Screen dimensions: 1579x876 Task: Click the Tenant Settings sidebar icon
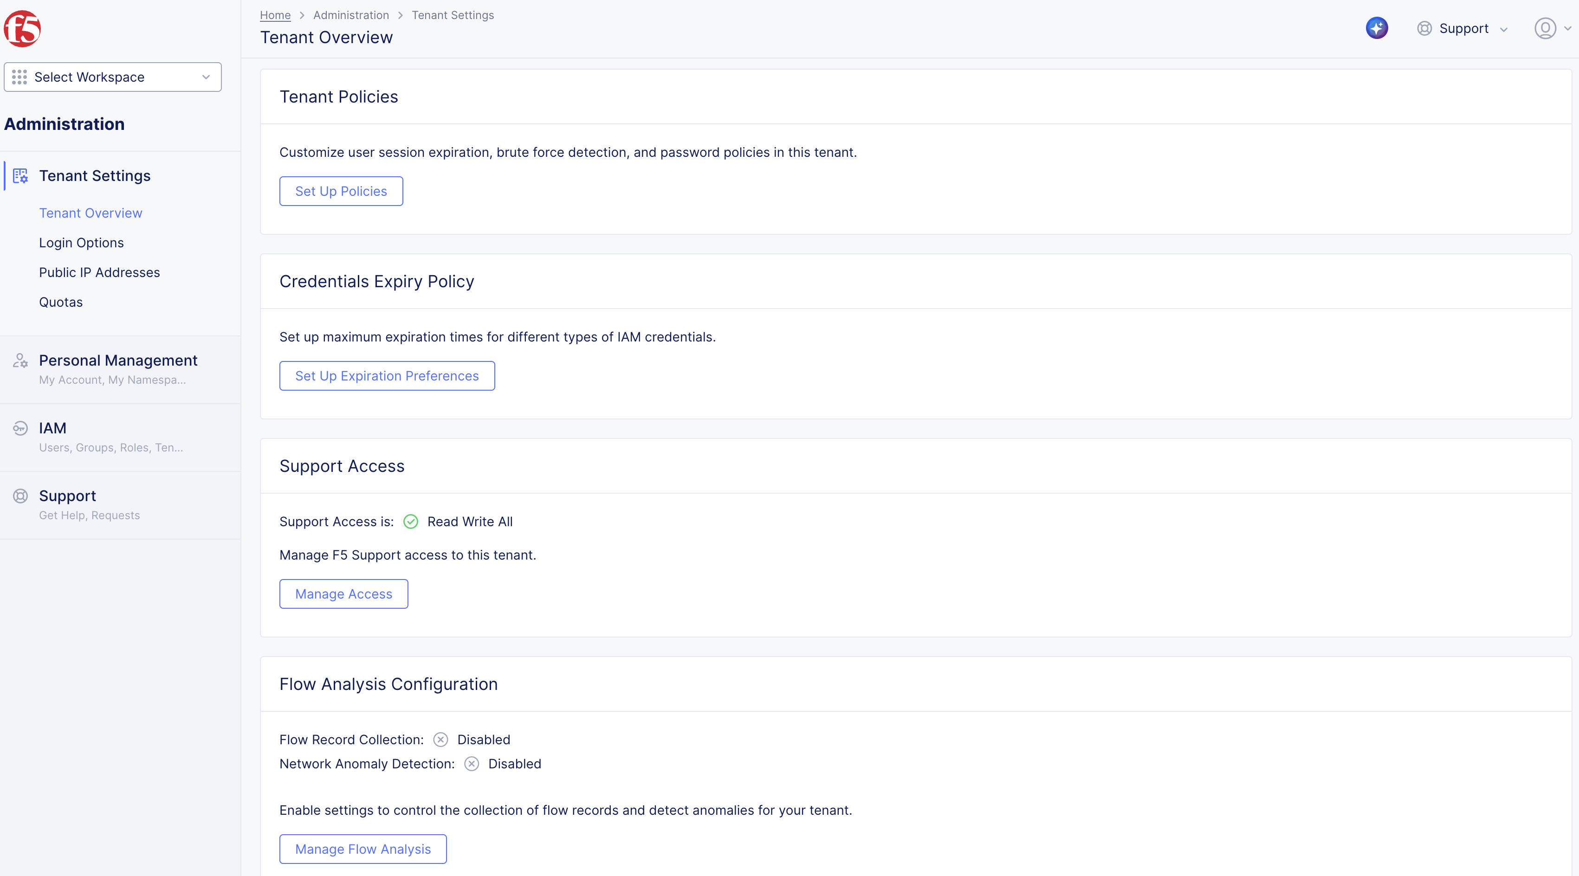tap(20, 176)
